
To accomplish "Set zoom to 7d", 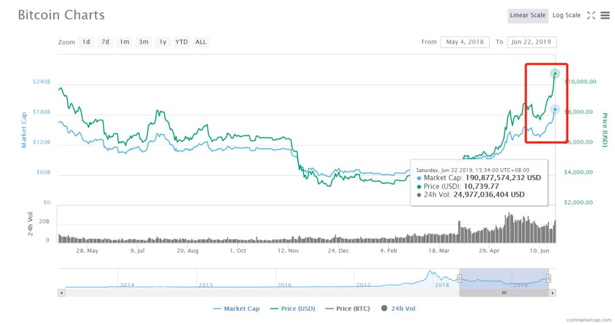I will [105, 42].
